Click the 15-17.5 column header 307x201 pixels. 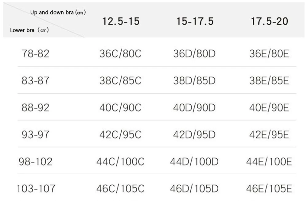[195, 21]
